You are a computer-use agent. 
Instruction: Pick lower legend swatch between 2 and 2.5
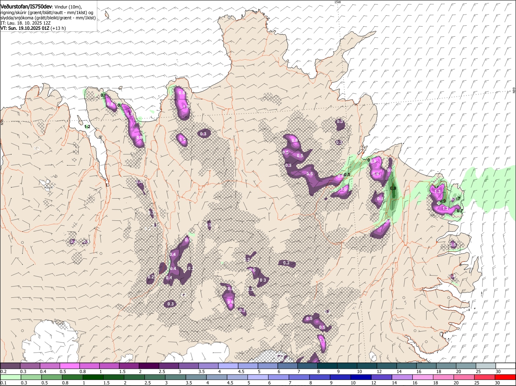(134, 377)
